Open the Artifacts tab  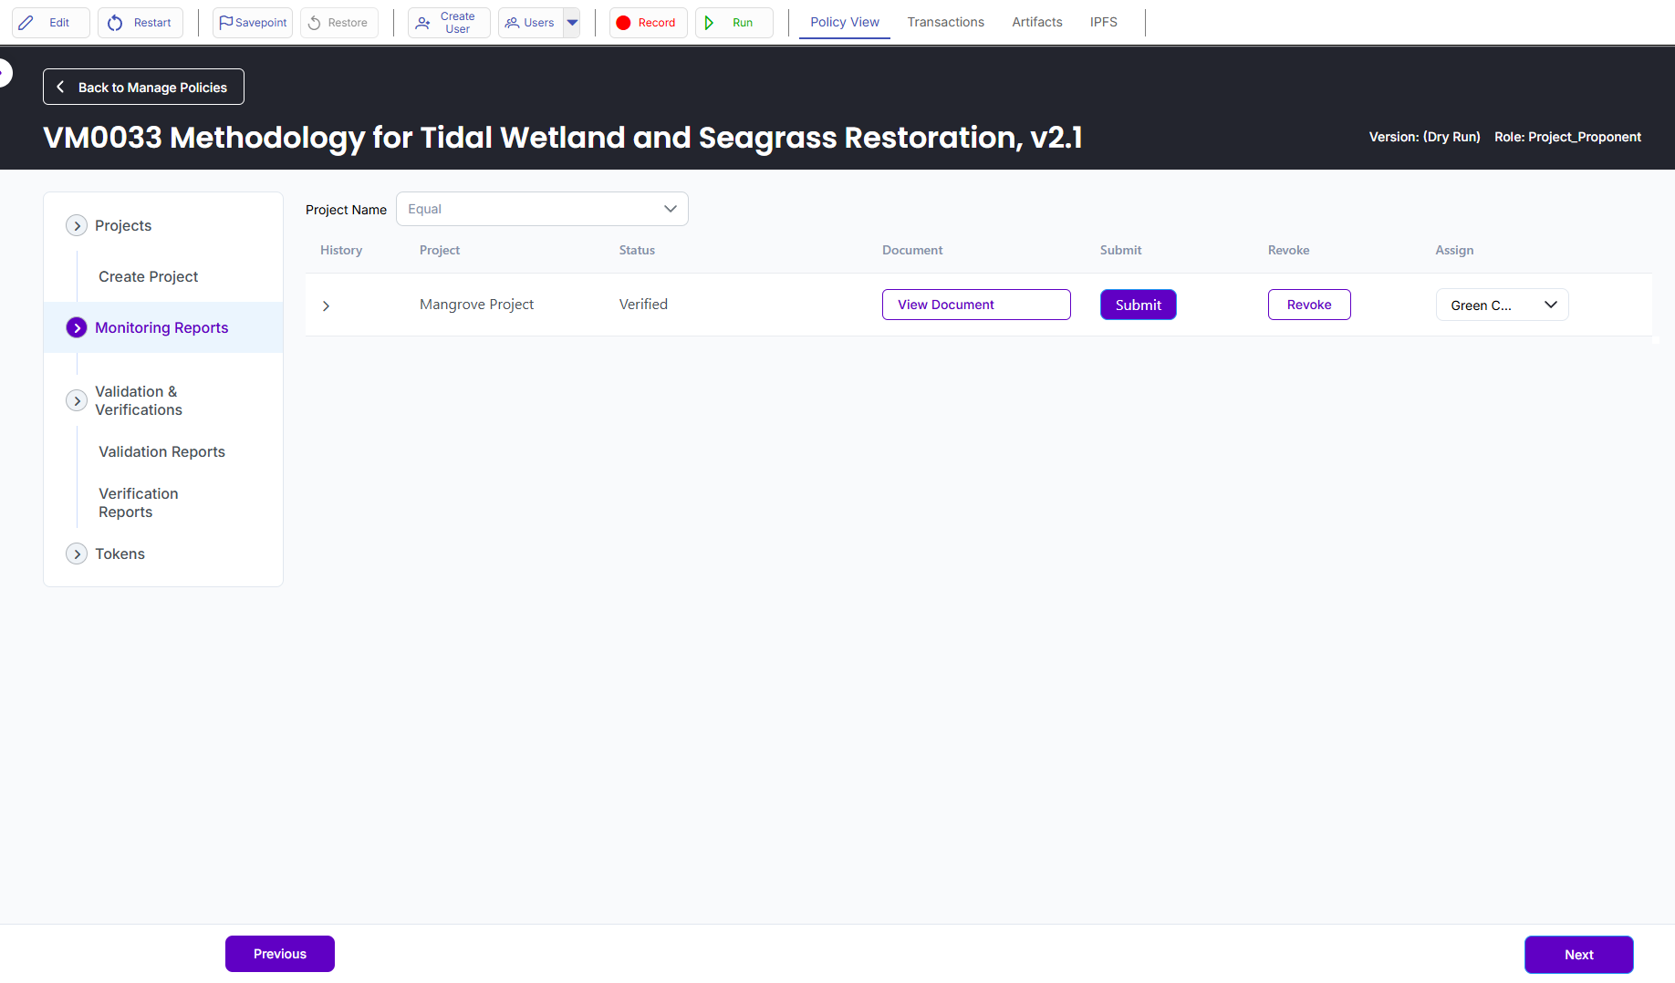click(x=1036, y=22)
